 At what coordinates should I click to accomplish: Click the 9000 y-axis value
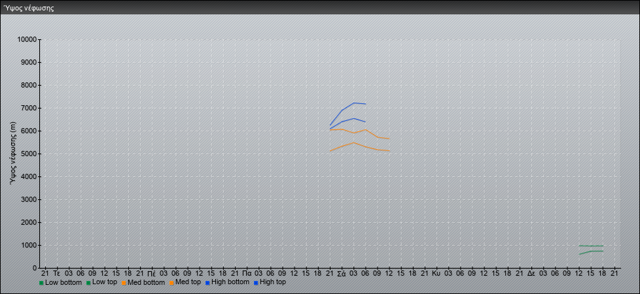coord(29,62)
